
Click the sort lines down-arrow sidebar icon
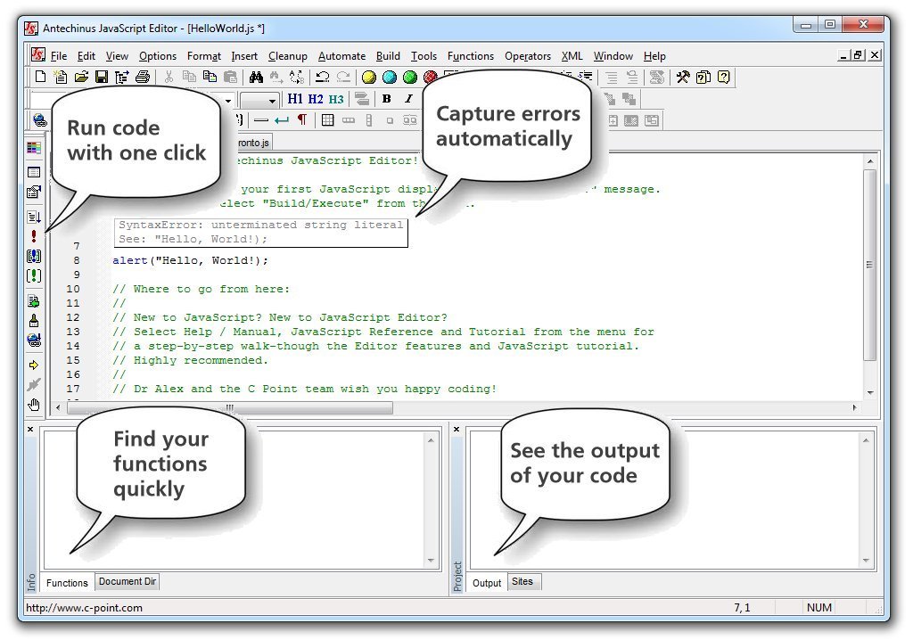34,217
